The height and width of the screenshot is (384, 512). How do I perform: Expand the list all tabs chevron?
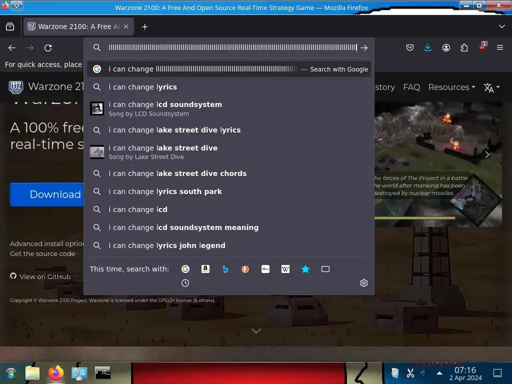click(502, 26)
